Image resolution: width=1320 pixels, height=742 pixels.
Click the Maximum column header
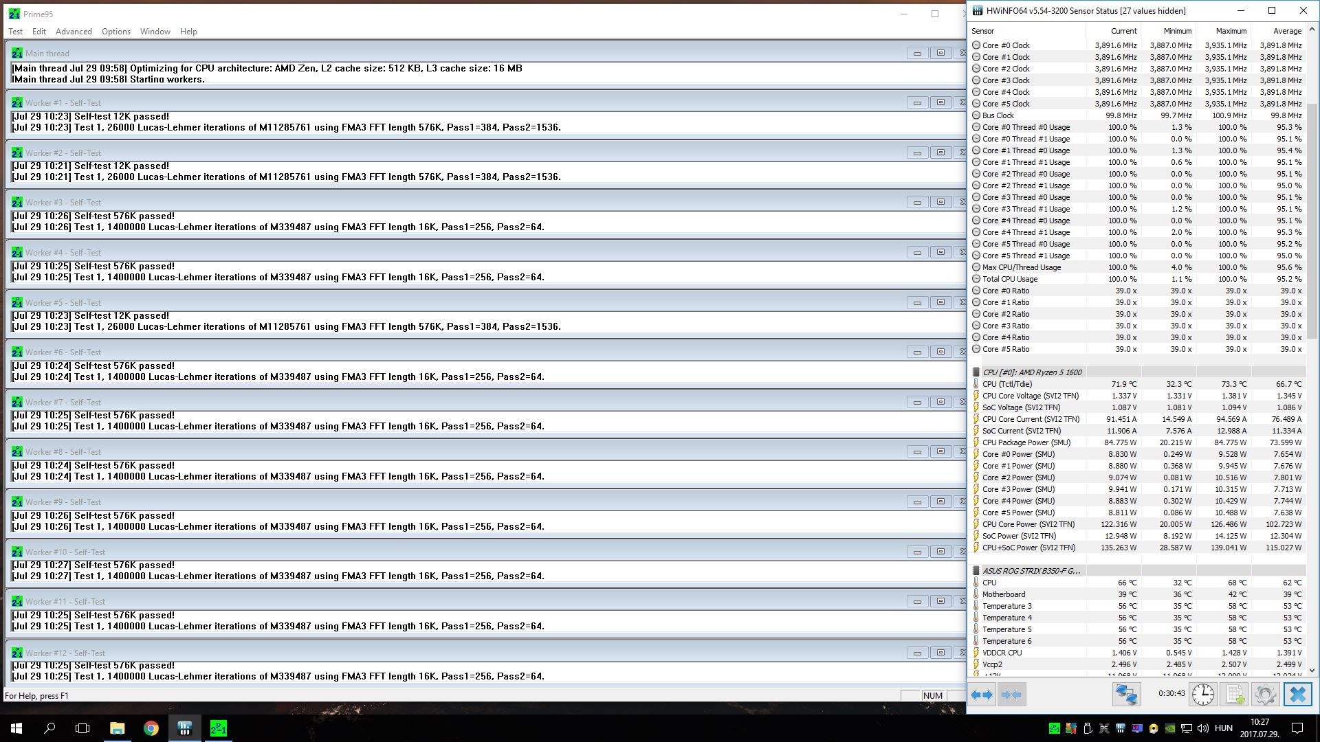coord(1223,31)
